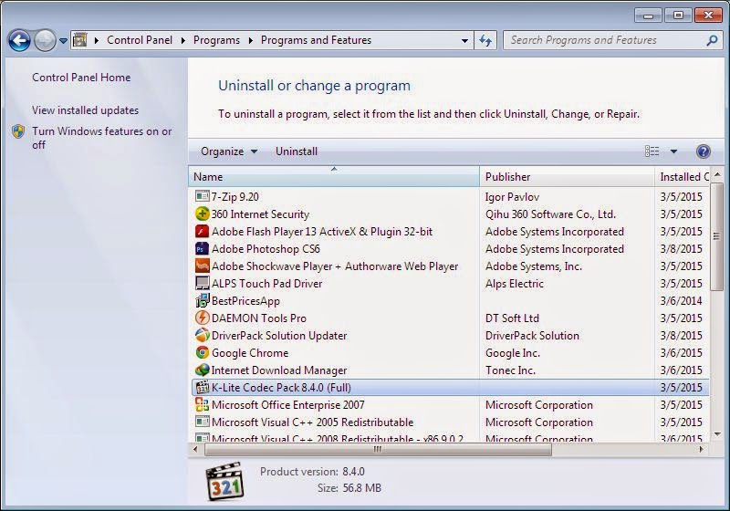The width and height of the screenshot is (730, 511).
Task: Select the Google Chrome name text
Action: pos(250,353)
